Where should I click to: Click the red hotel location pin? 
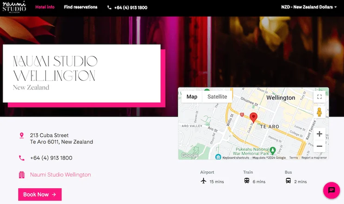pos(253,118)
